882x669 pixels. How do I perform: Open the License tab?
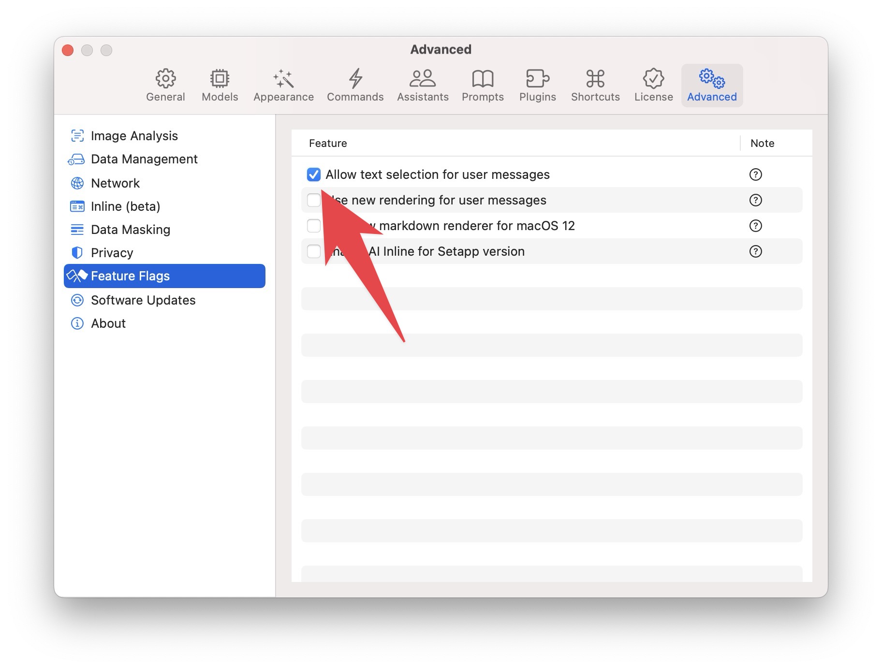click(x=653, y=86)
